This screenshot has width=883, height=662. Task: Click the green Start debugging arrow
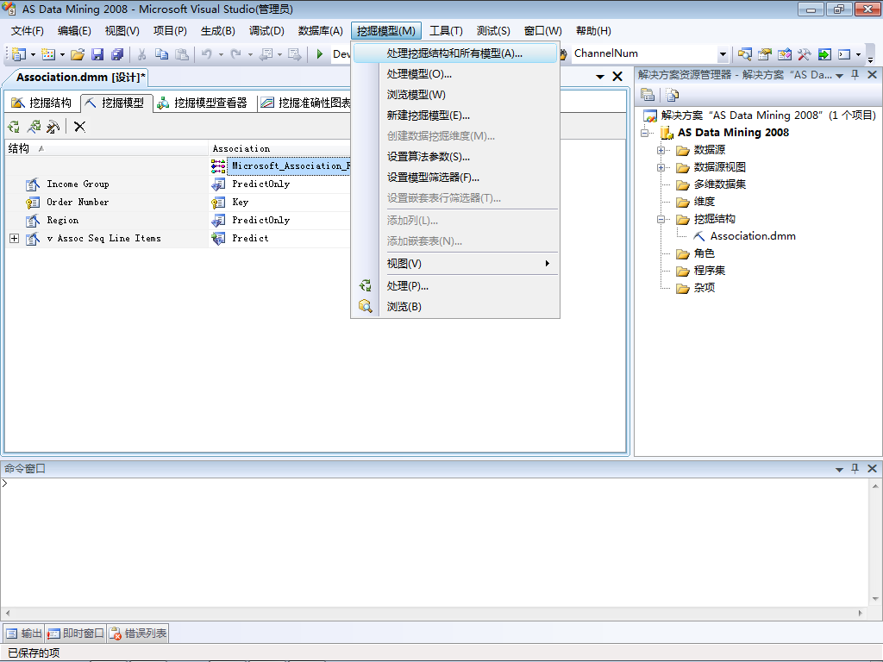click(319, 54)
